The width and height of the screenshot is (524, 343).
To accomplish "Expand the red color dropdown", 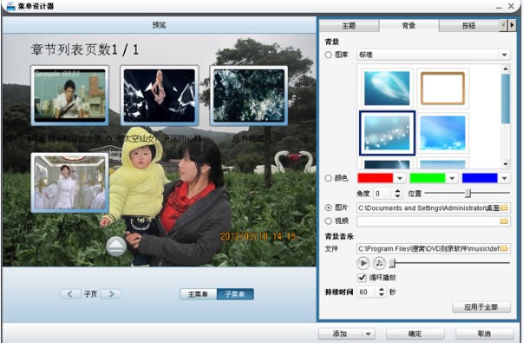I will pos(400,178).
